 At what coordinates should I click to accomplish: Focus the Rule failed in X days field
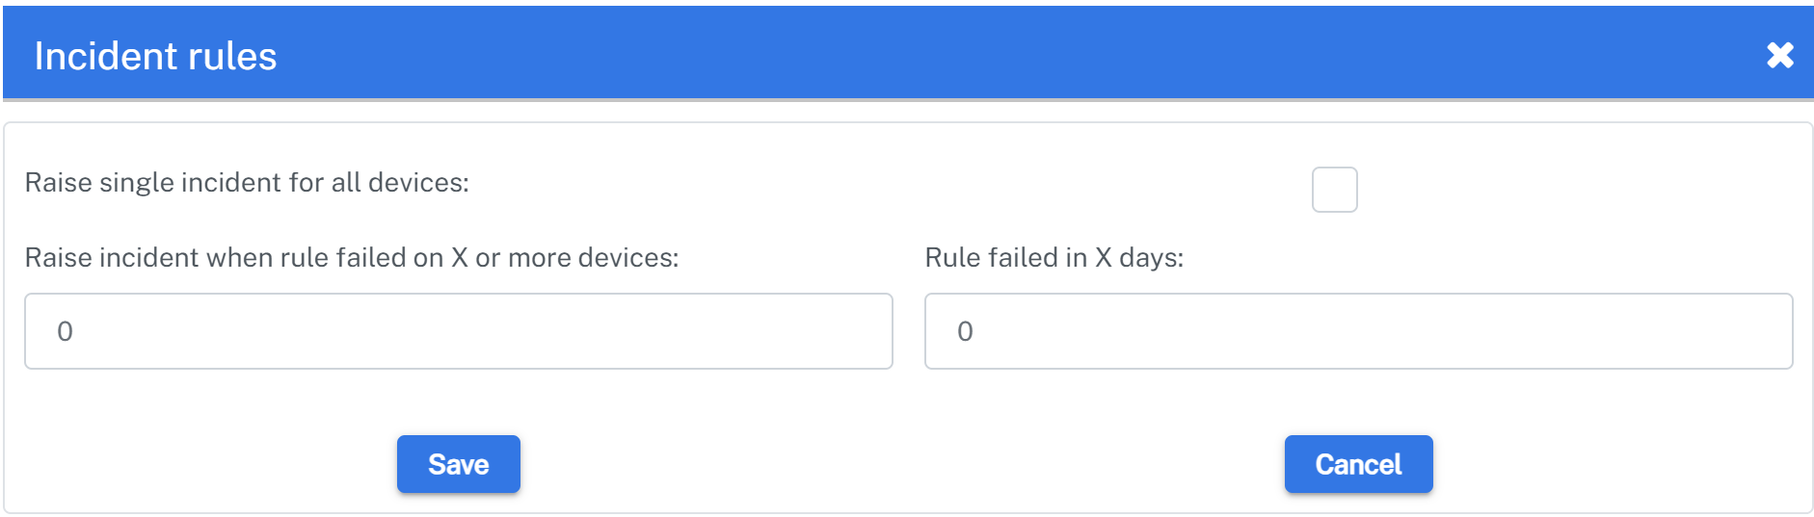pyautogui.click(x=1358, y=331)
